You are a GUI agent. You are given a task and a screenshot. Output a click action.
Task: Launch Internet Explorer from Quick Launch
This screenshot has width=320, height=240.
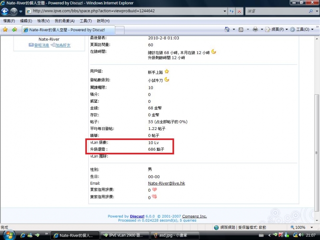click(23, 235)
